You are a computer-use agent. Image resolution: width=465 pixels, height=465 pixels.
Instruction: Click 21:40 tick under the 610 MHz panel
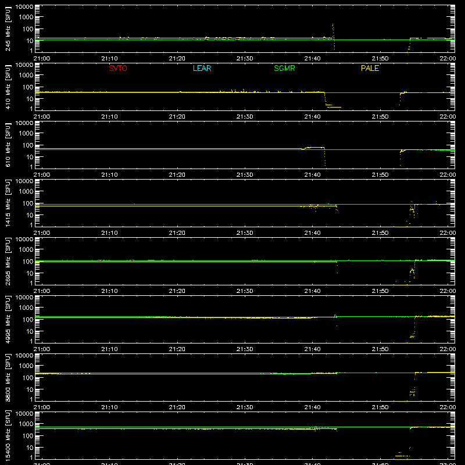pos(312,175)
